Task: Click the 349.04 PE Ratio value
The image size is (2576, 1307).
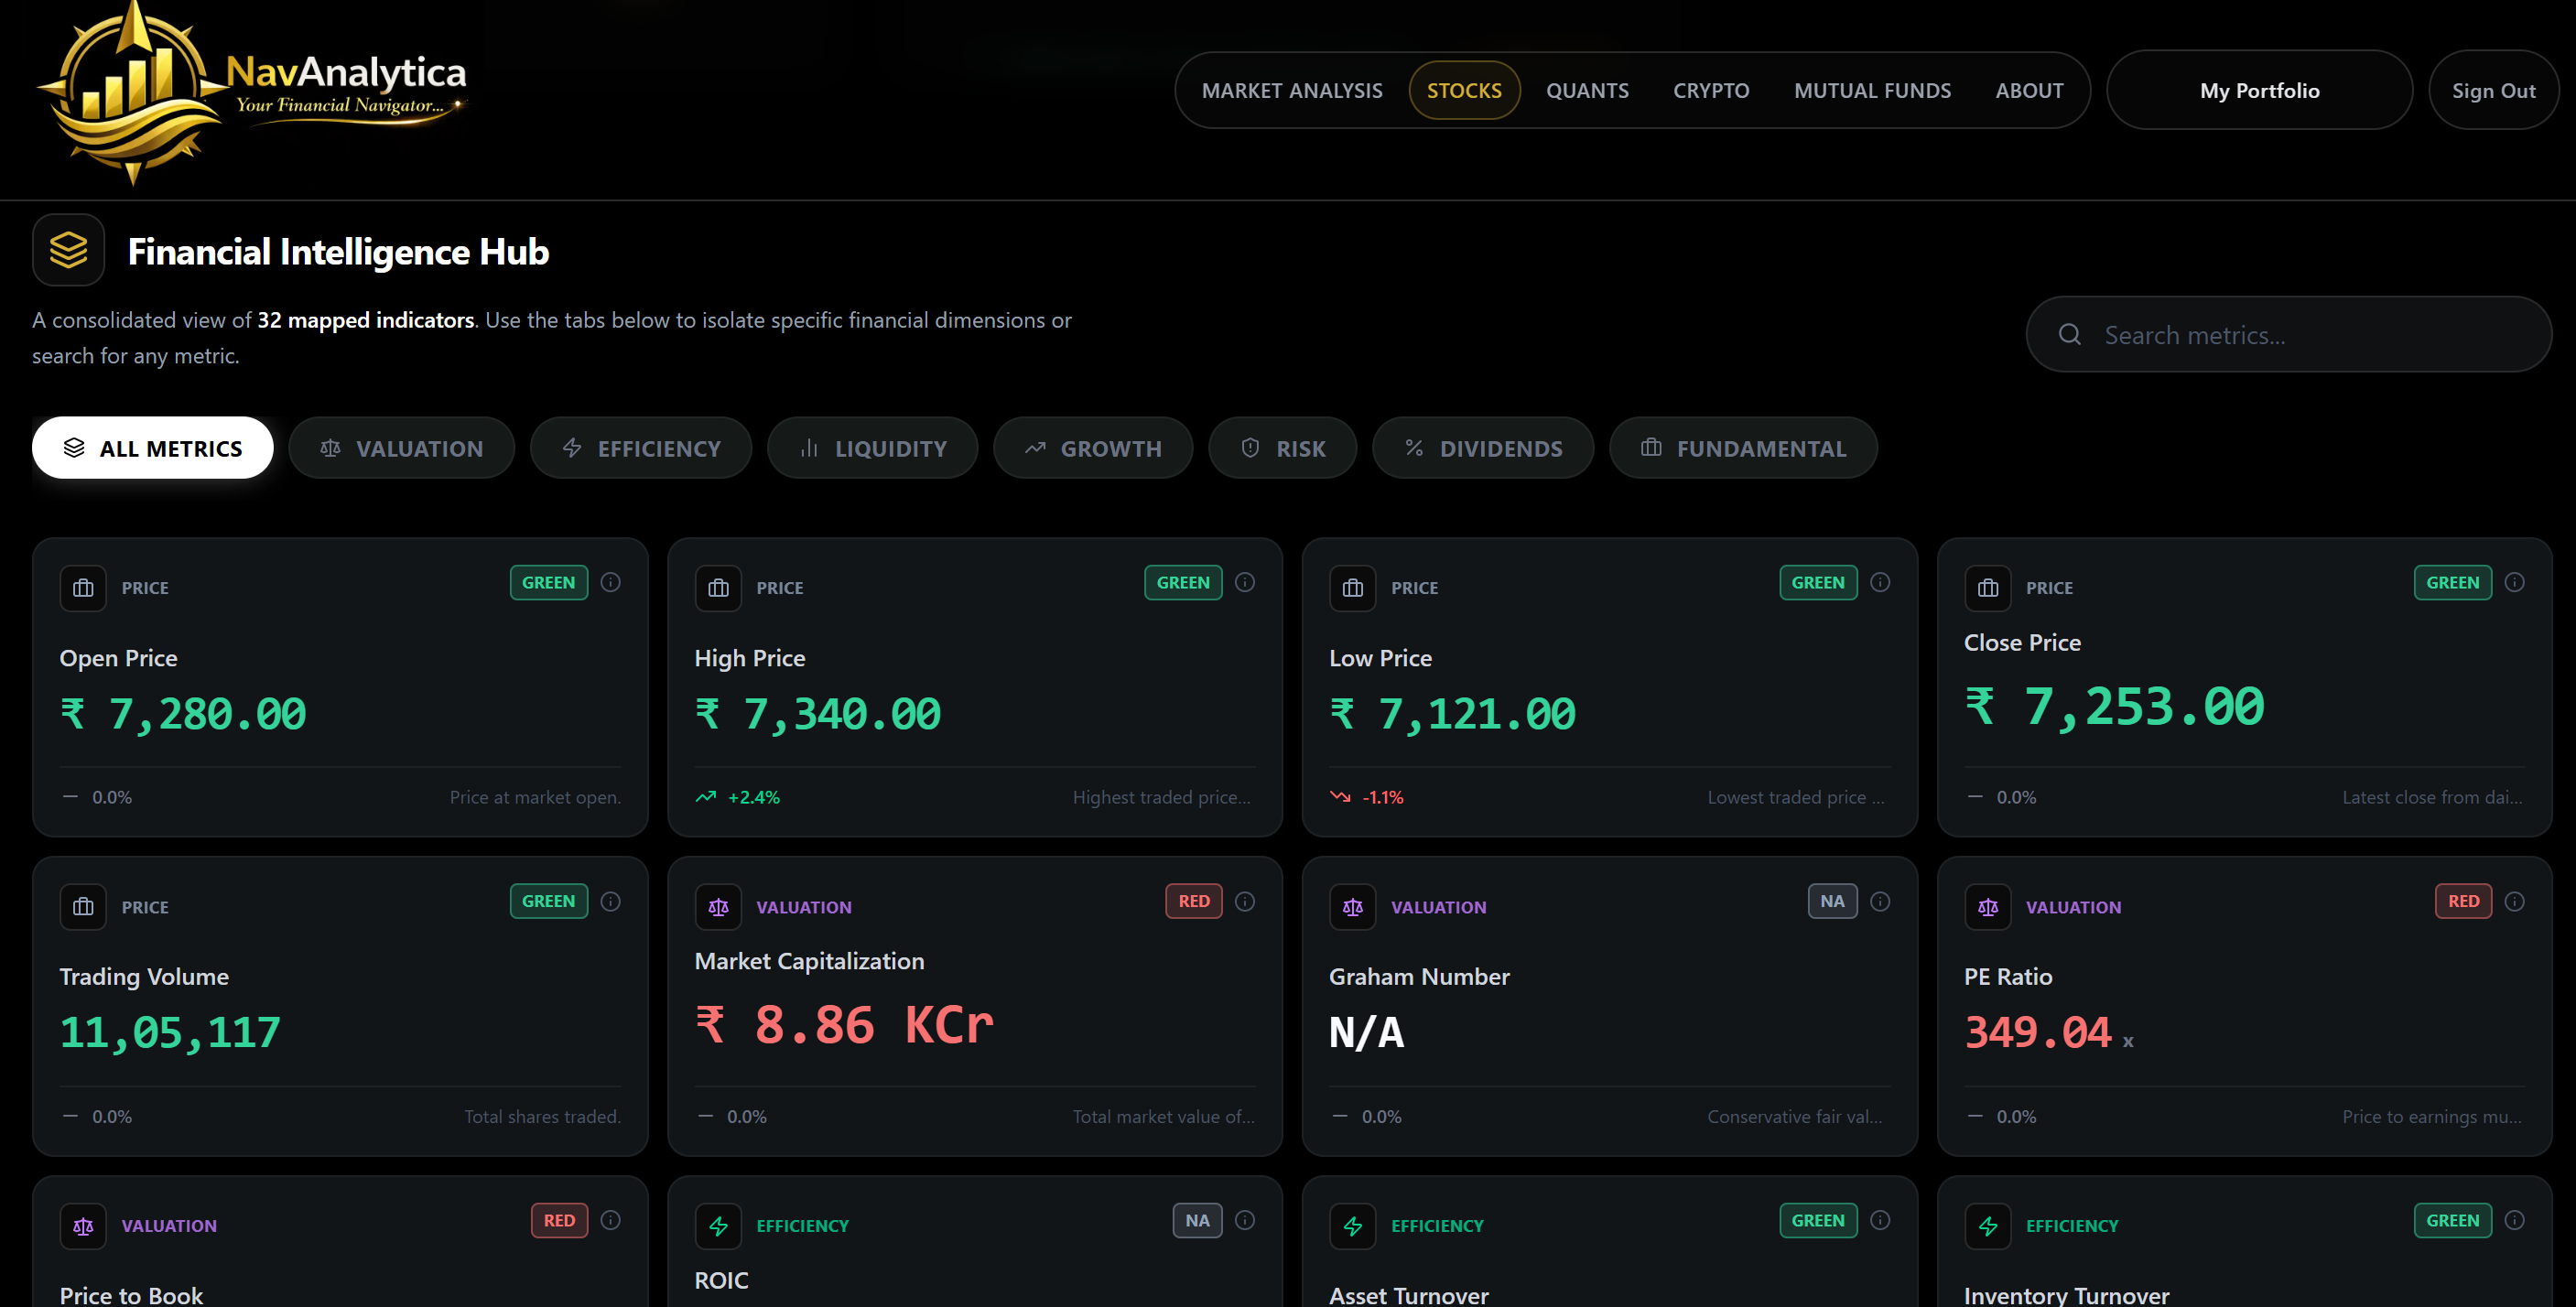Action: (x=2038, y=1033)
